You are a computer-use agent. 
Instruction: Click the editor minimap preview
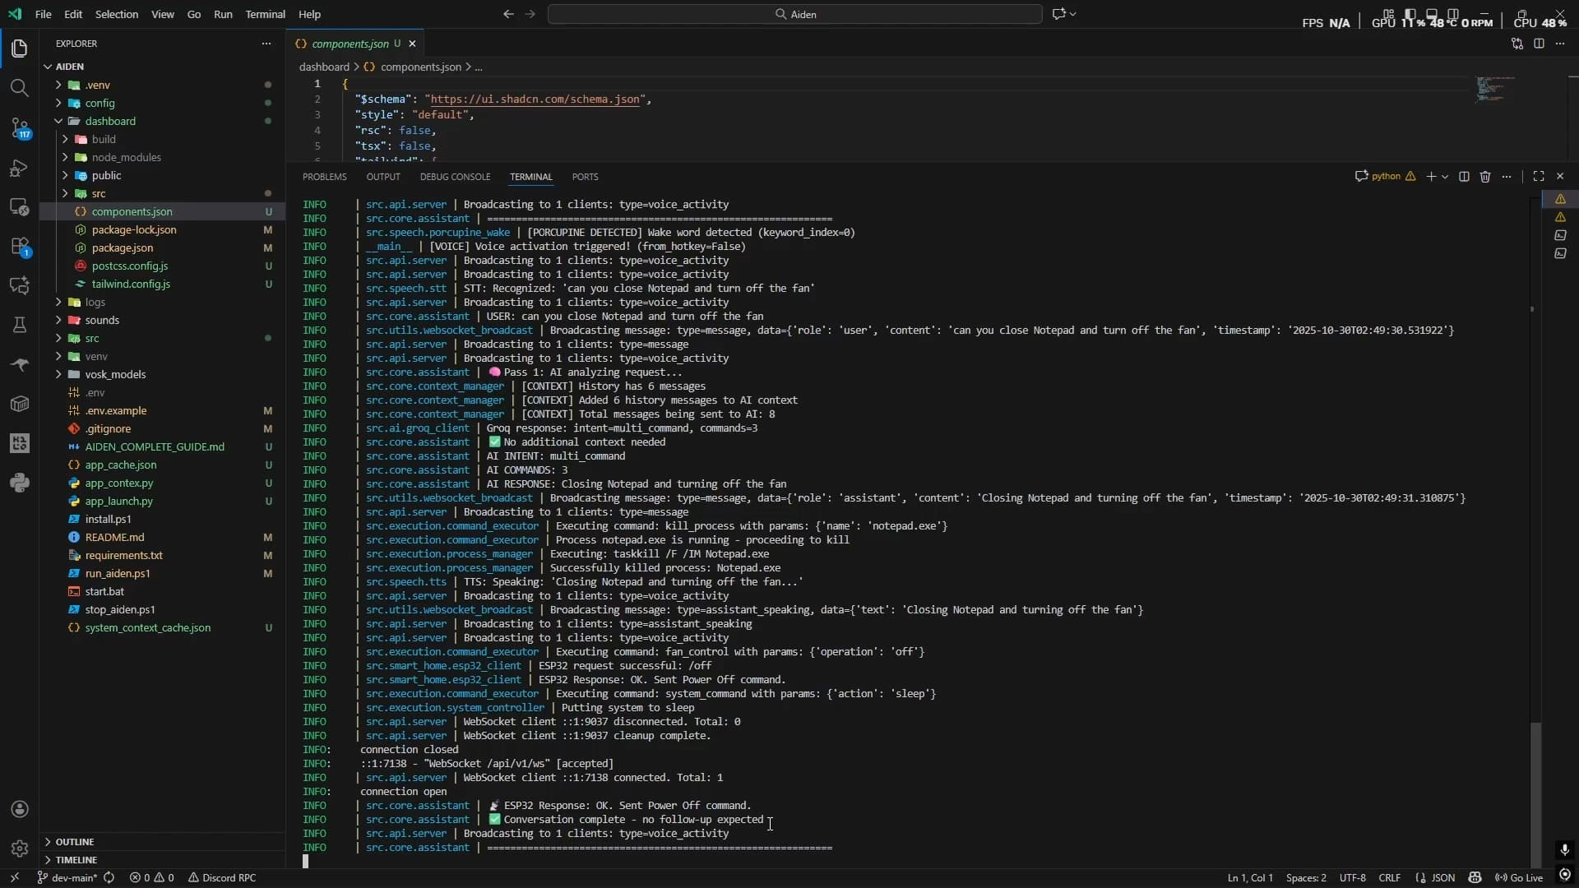(1495, 89)
